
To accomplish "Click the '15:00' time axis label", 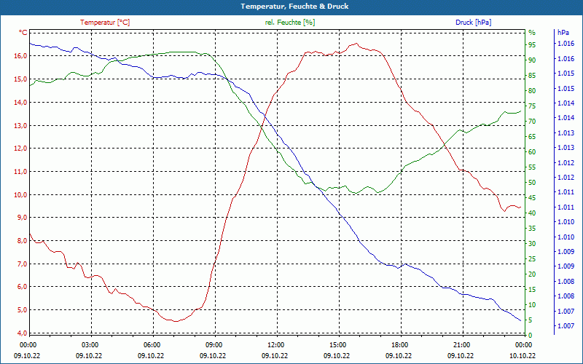I will coord(337,345).
